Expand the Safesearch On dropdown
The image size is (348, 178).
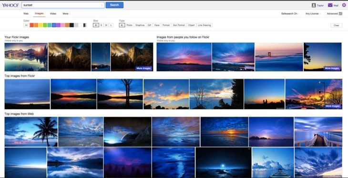tap(290, 13)
